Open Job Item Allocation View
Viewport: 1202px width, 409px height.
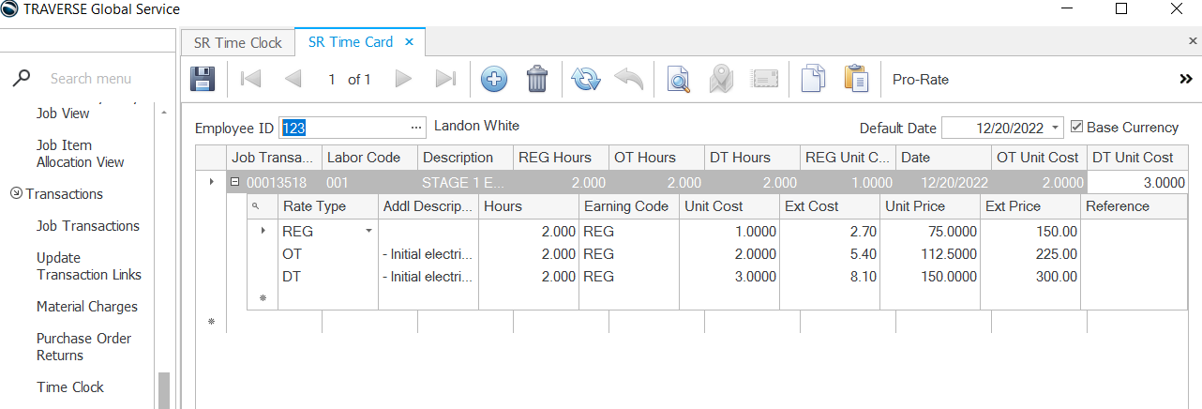coord(81,154)
